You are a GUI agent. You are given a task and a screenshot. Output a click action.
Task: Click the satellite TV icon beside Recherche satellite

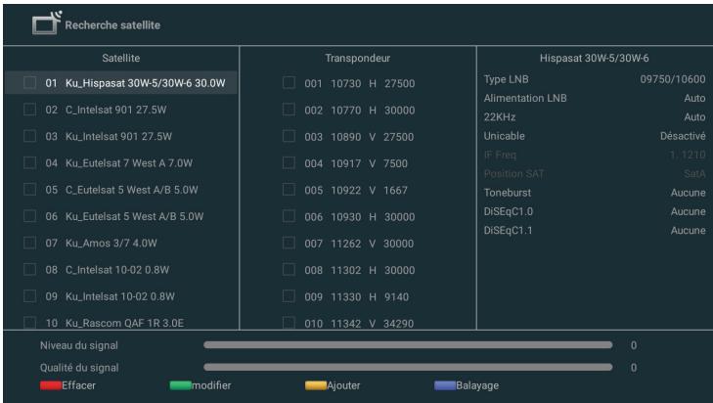tap(46, 23)
